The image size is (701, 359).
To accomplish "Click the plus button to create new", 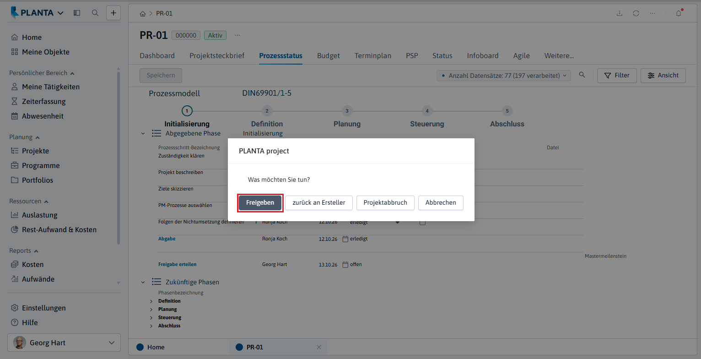I will click(113, 13).
